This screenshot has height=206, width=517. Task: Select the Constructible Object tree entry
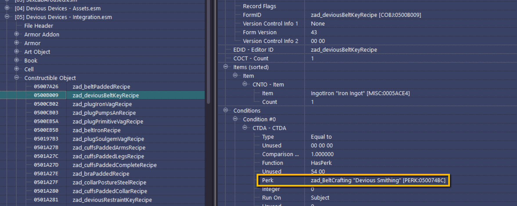[x=50, y=78]
